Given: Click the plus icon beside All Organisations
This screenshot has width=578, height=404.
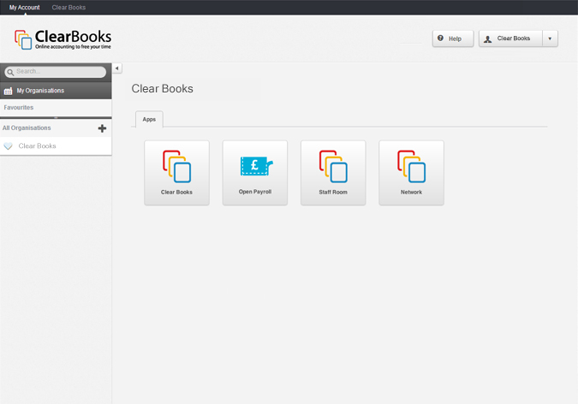Looking at the screenshot, I should [x=103, y=128].
